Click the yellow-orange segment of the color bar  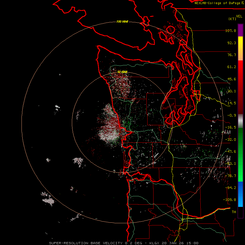(240, 48)
